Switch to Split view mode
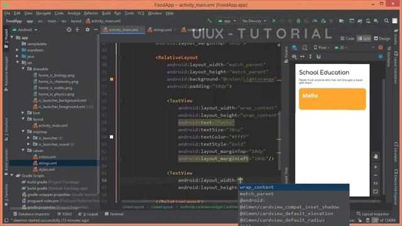Image resolution: width=402 pixels, height=226 pixels. 364,38
